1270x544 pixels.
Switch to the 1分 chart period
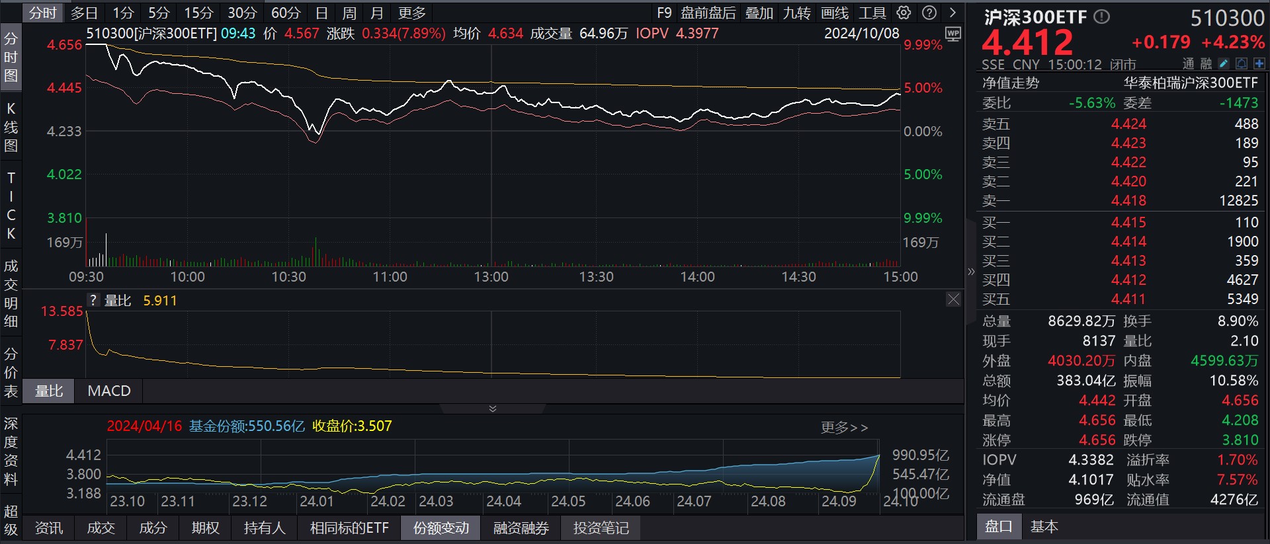[x=123, y=13]
